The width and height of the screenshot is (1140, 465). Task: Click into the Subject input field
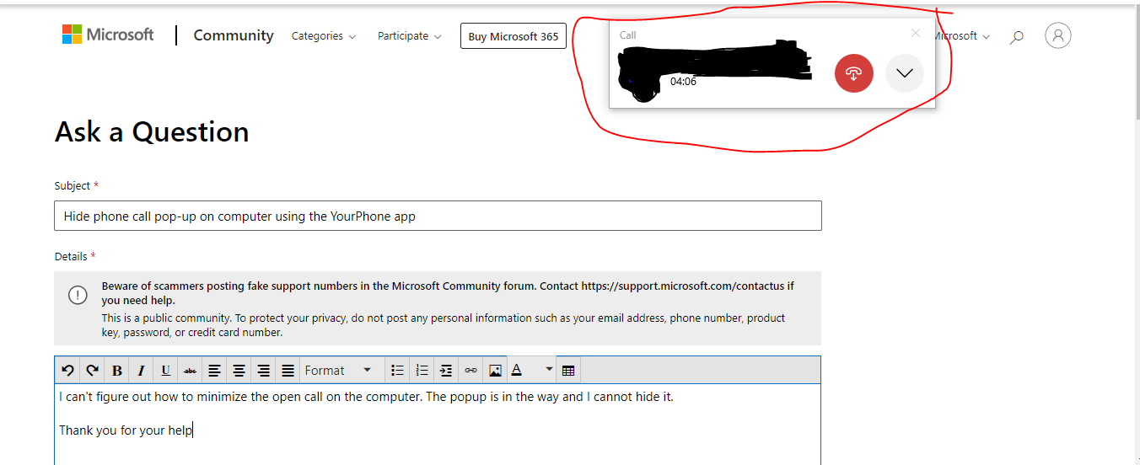click(x=438, y=216)
